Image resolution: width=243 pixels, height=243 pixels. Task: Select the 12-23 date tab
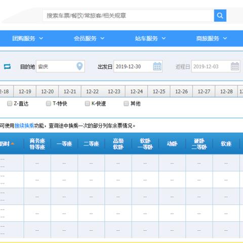(x=114, y=91)
